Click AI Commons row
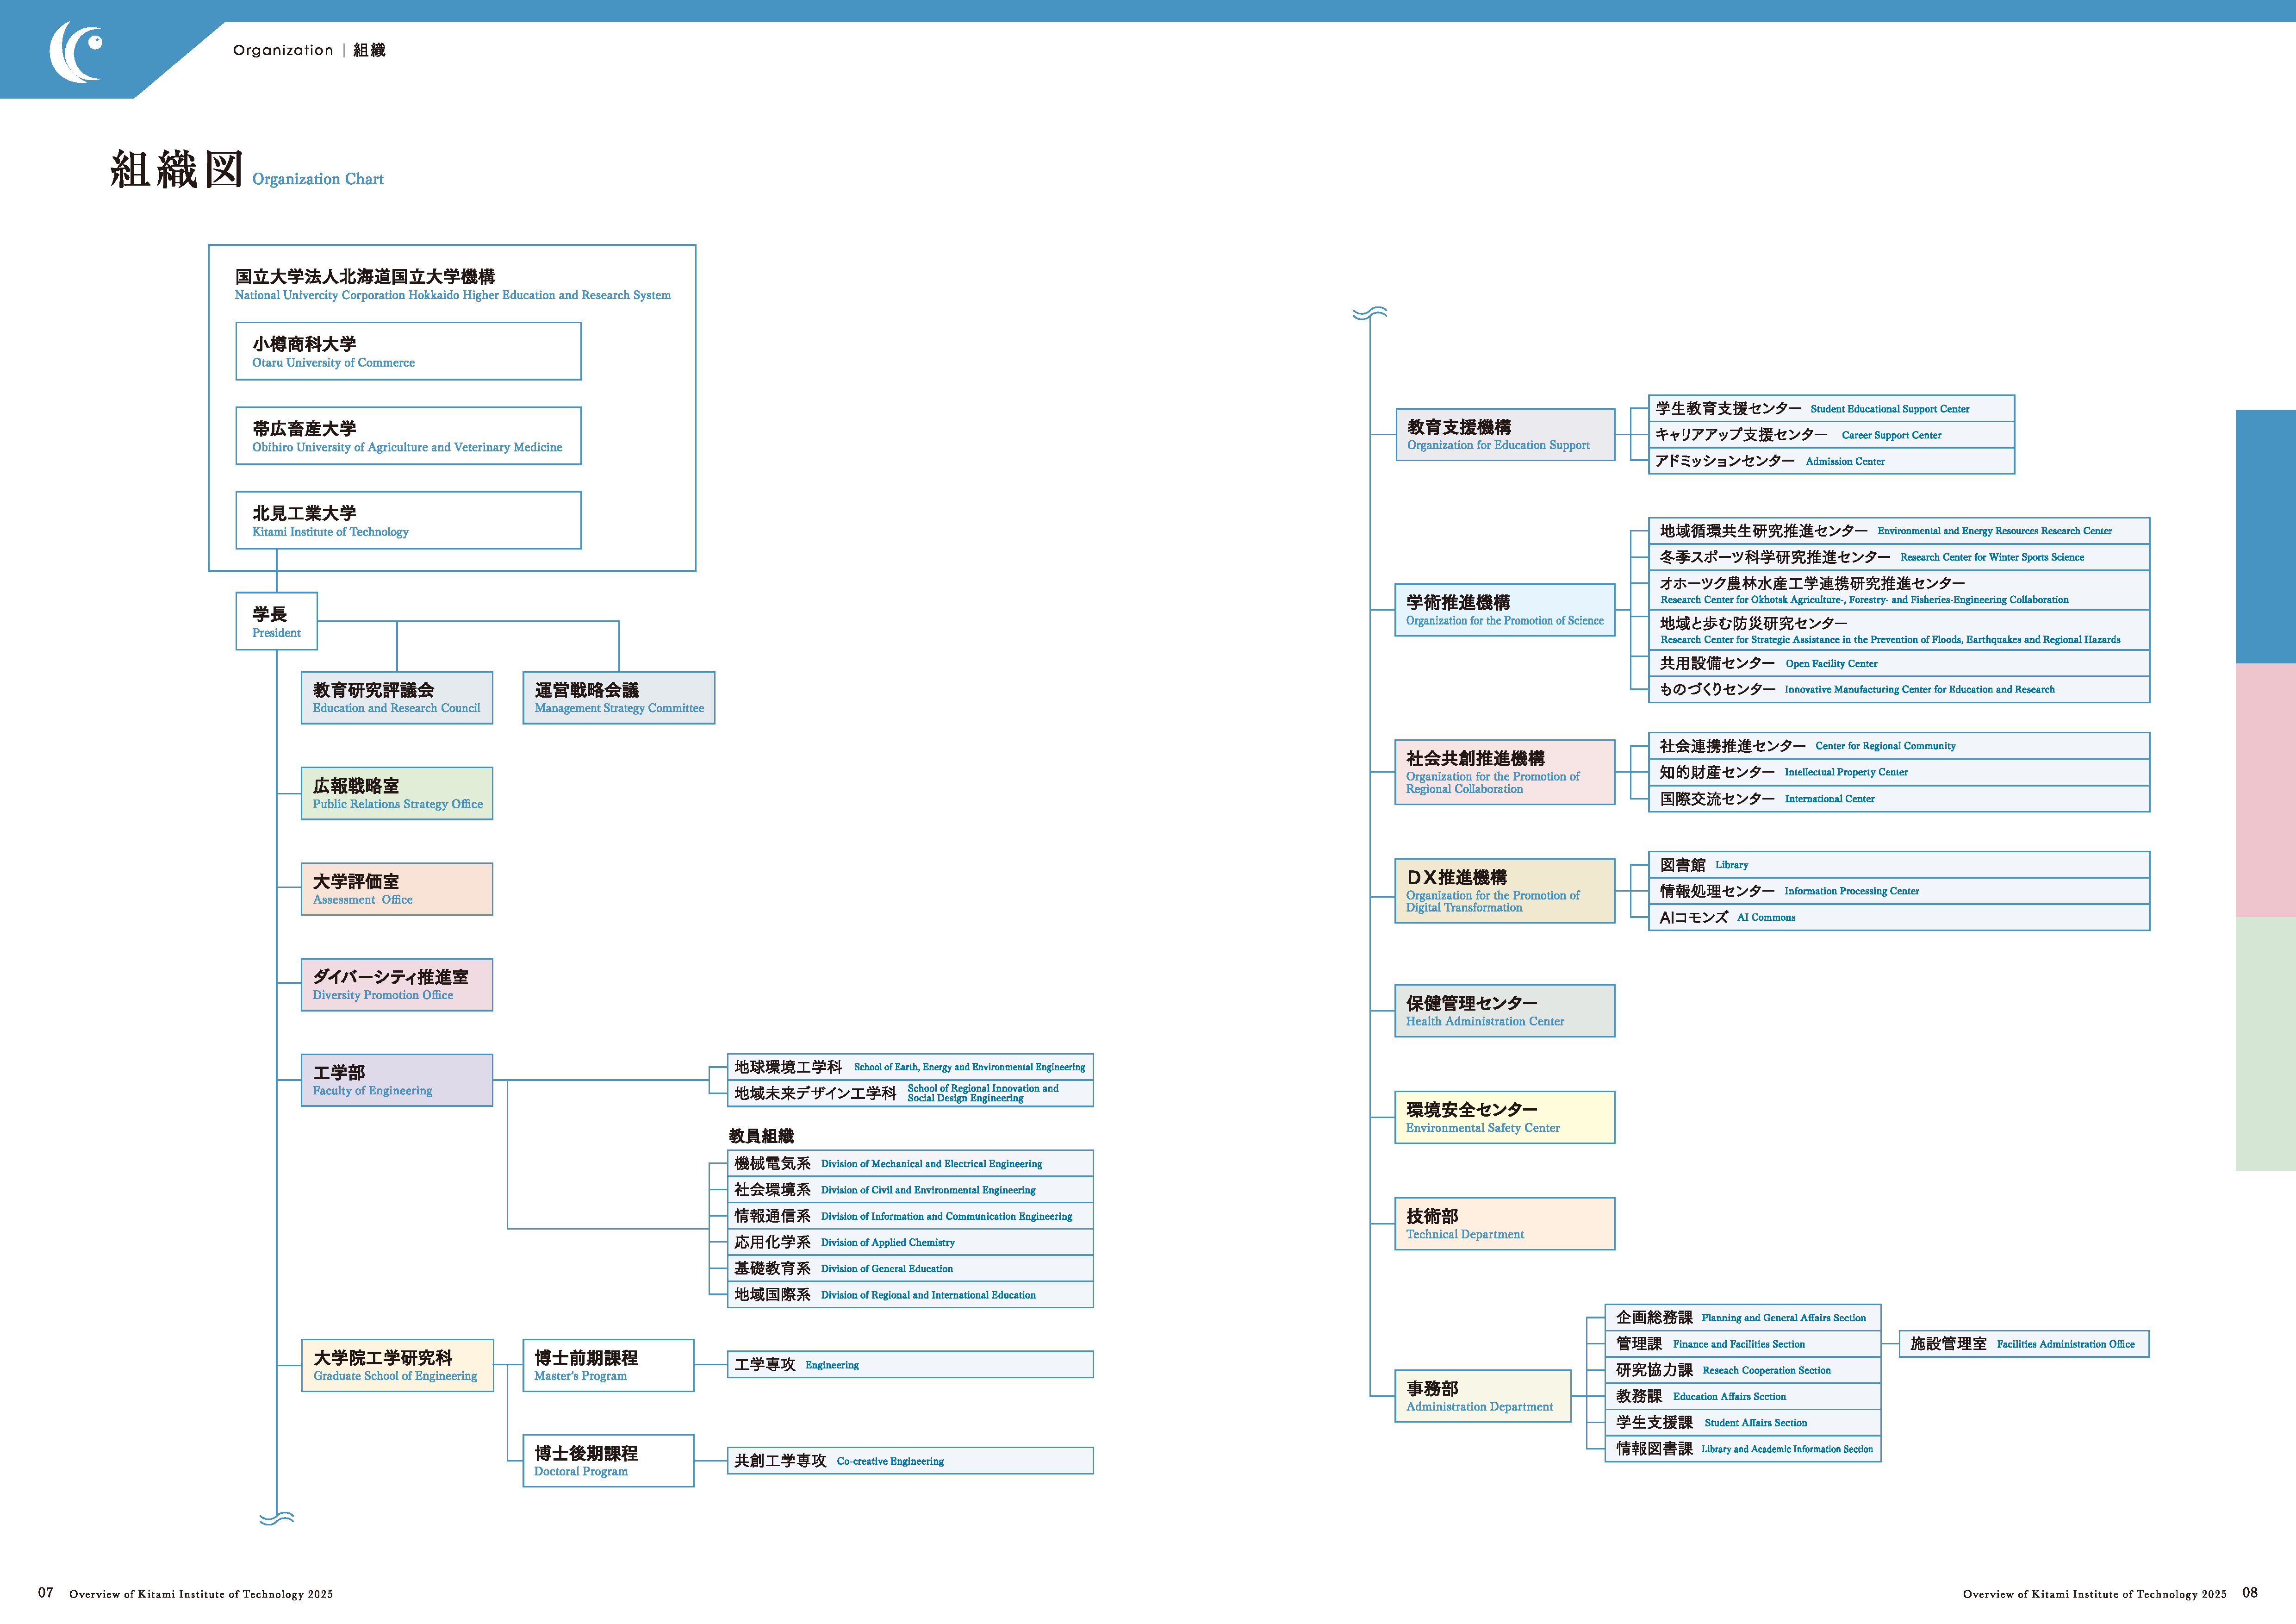The height and width of the screenshot is (1624, 2296). (1899, 917)
